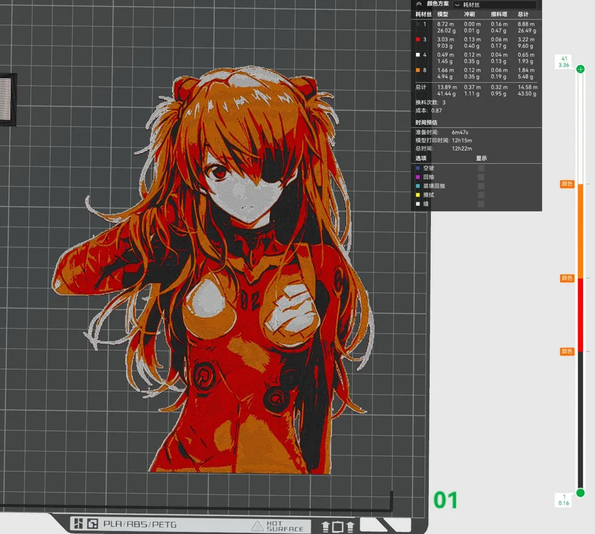Collapse the color scheme panel with double chevron
Viewport: 595px width, 534px height.
(x=419, y=4)
